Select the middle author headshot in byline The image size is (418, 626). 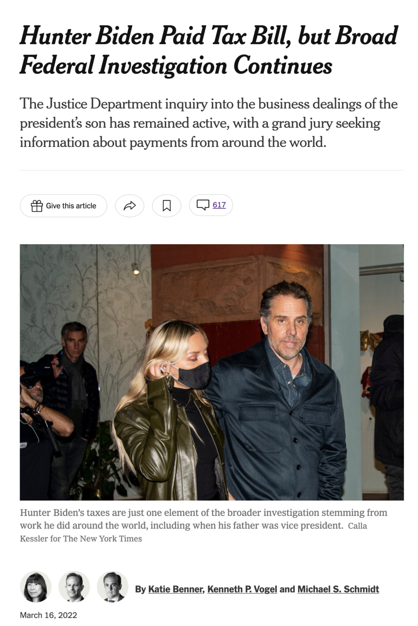[74, 587]
